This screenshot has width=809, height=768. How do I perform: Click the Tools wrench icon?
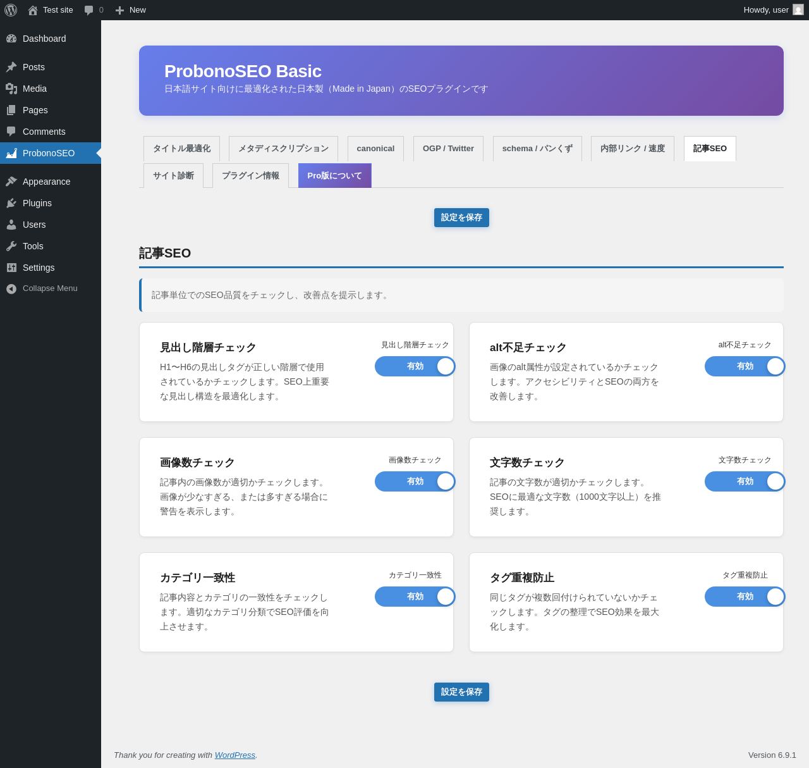pyautogui.click(x=11, y=246)
